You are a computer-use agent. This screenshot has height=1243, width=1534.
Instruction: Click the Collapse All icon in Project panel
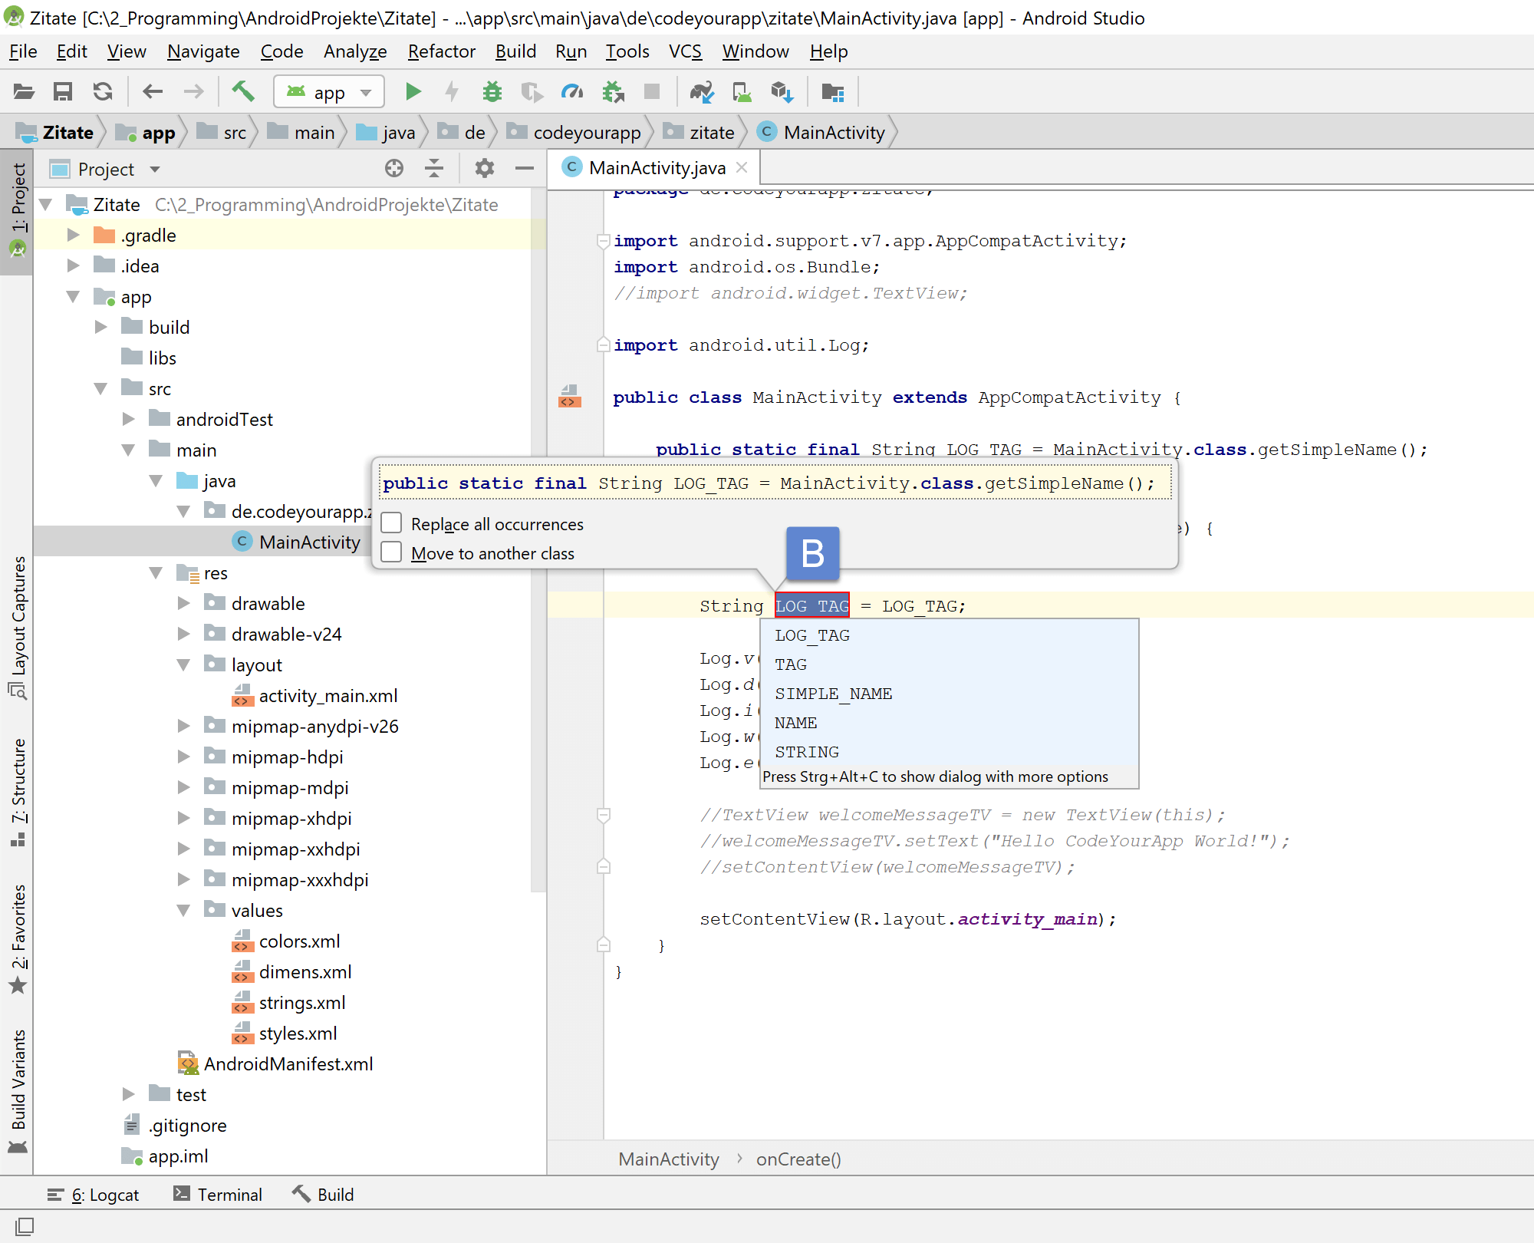click(434, 168)
